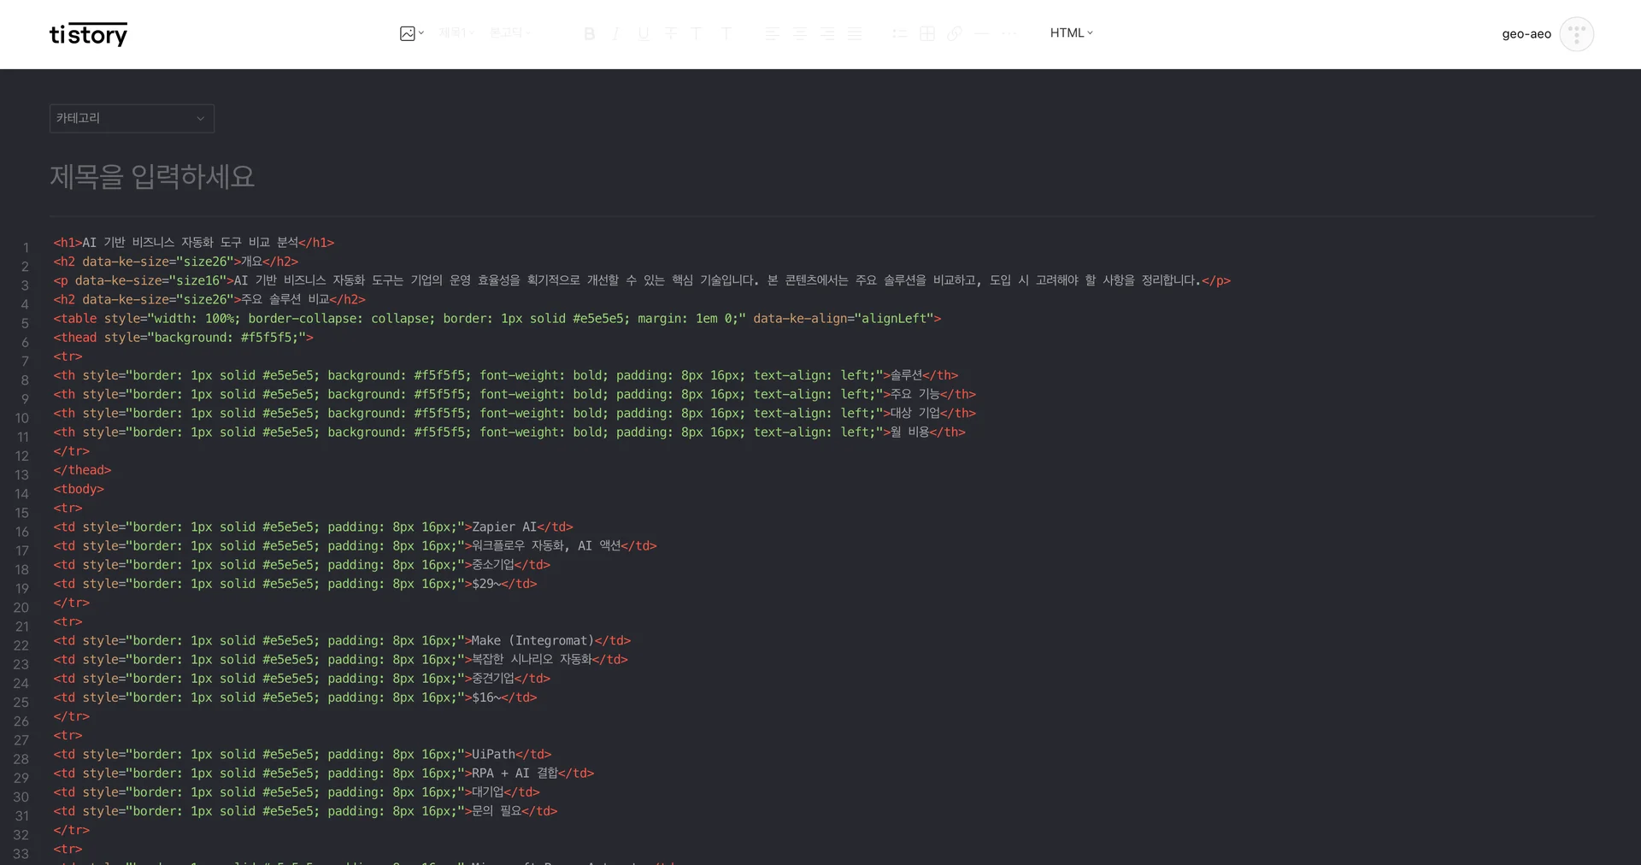Click the insert table icon
The image size is (1641, 865).
(x=927, y=33)
